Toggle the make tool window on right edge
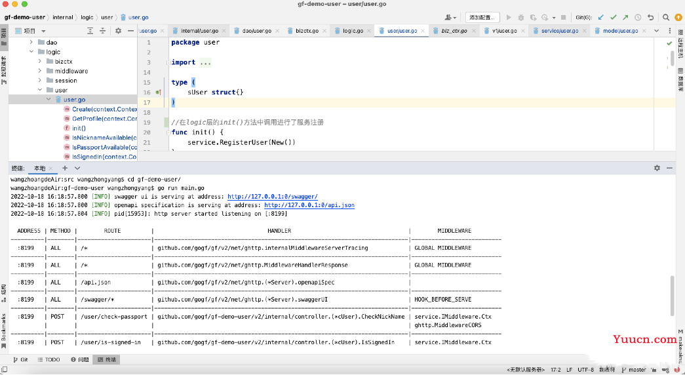685x375 pixels. pyautogui.click(x=680, y=345)
